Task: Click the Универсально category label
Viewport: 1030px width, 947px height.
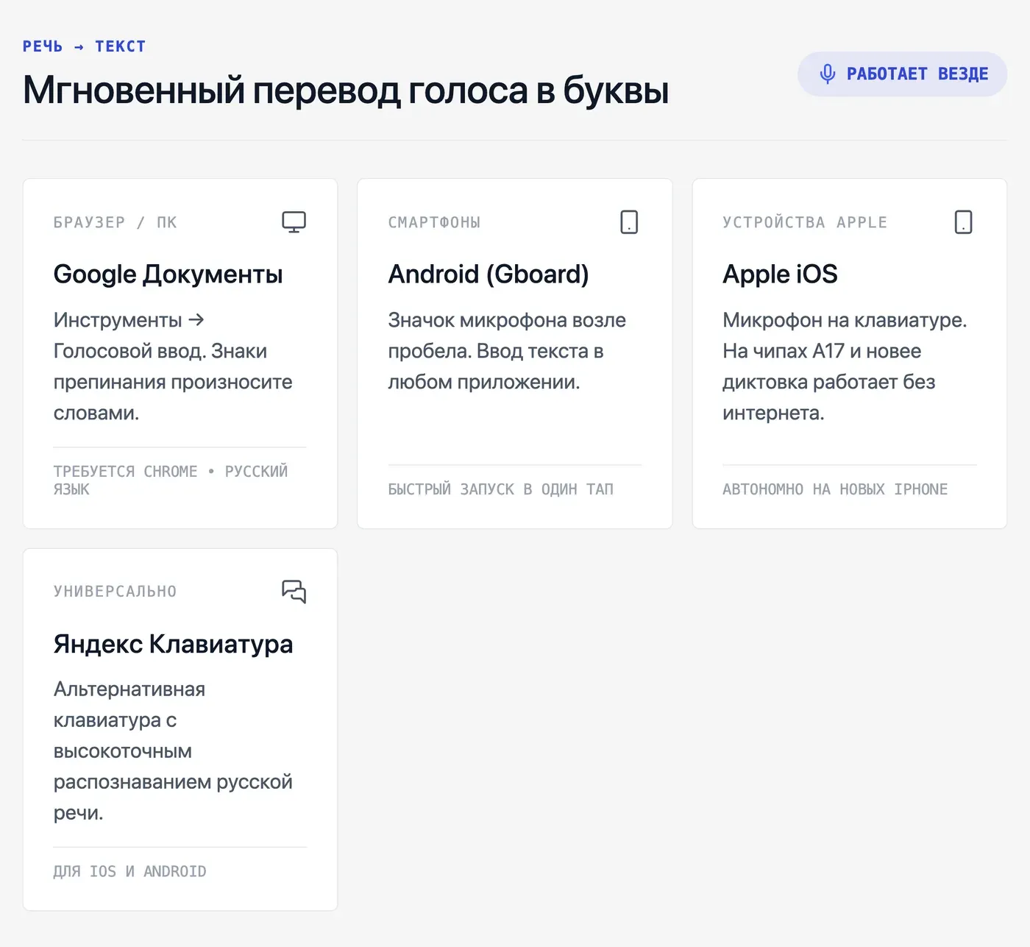Action: (116, 592)
